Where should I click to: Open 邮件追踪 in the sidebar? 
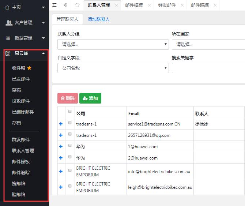(21, 172)
